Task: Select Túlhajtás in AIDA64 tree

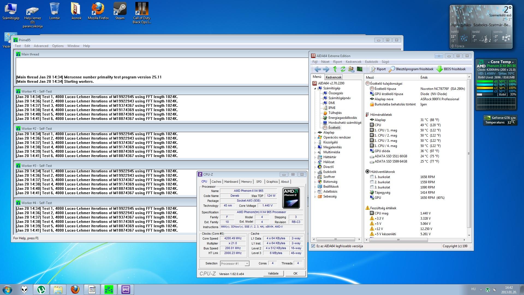Action: pos(335,113)
